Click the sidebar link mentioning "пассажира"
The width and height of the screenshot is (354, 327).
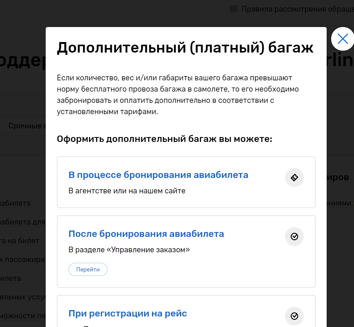coord(22,259)
